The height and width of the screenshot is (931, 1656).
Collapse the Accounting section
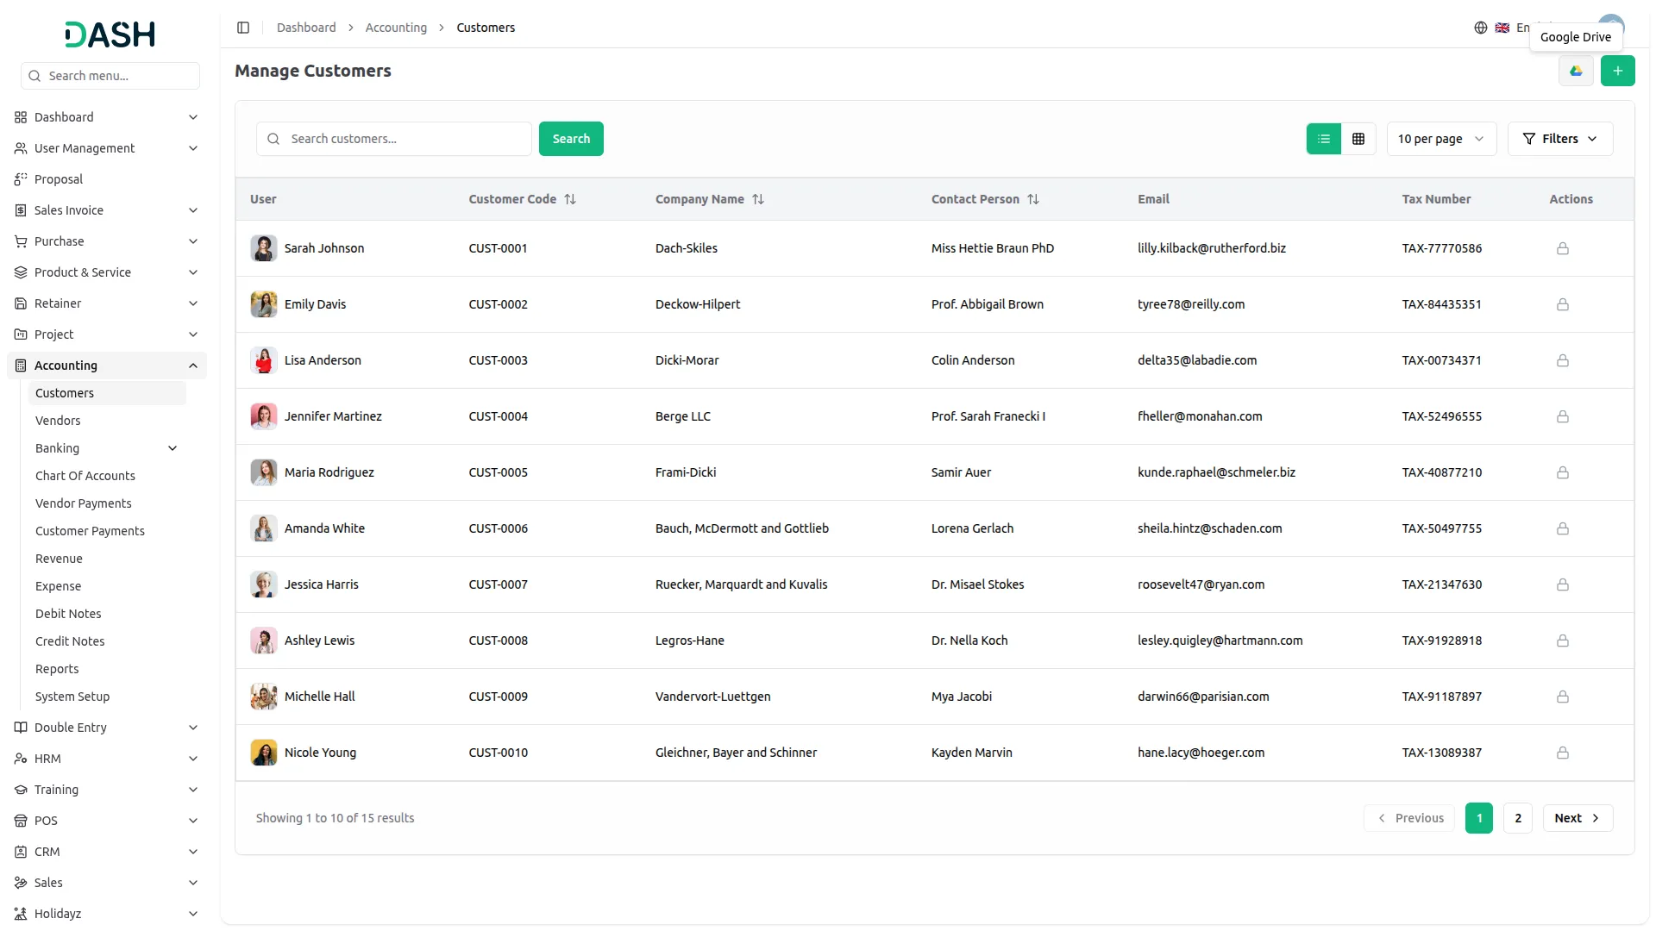tap(193, 365)
